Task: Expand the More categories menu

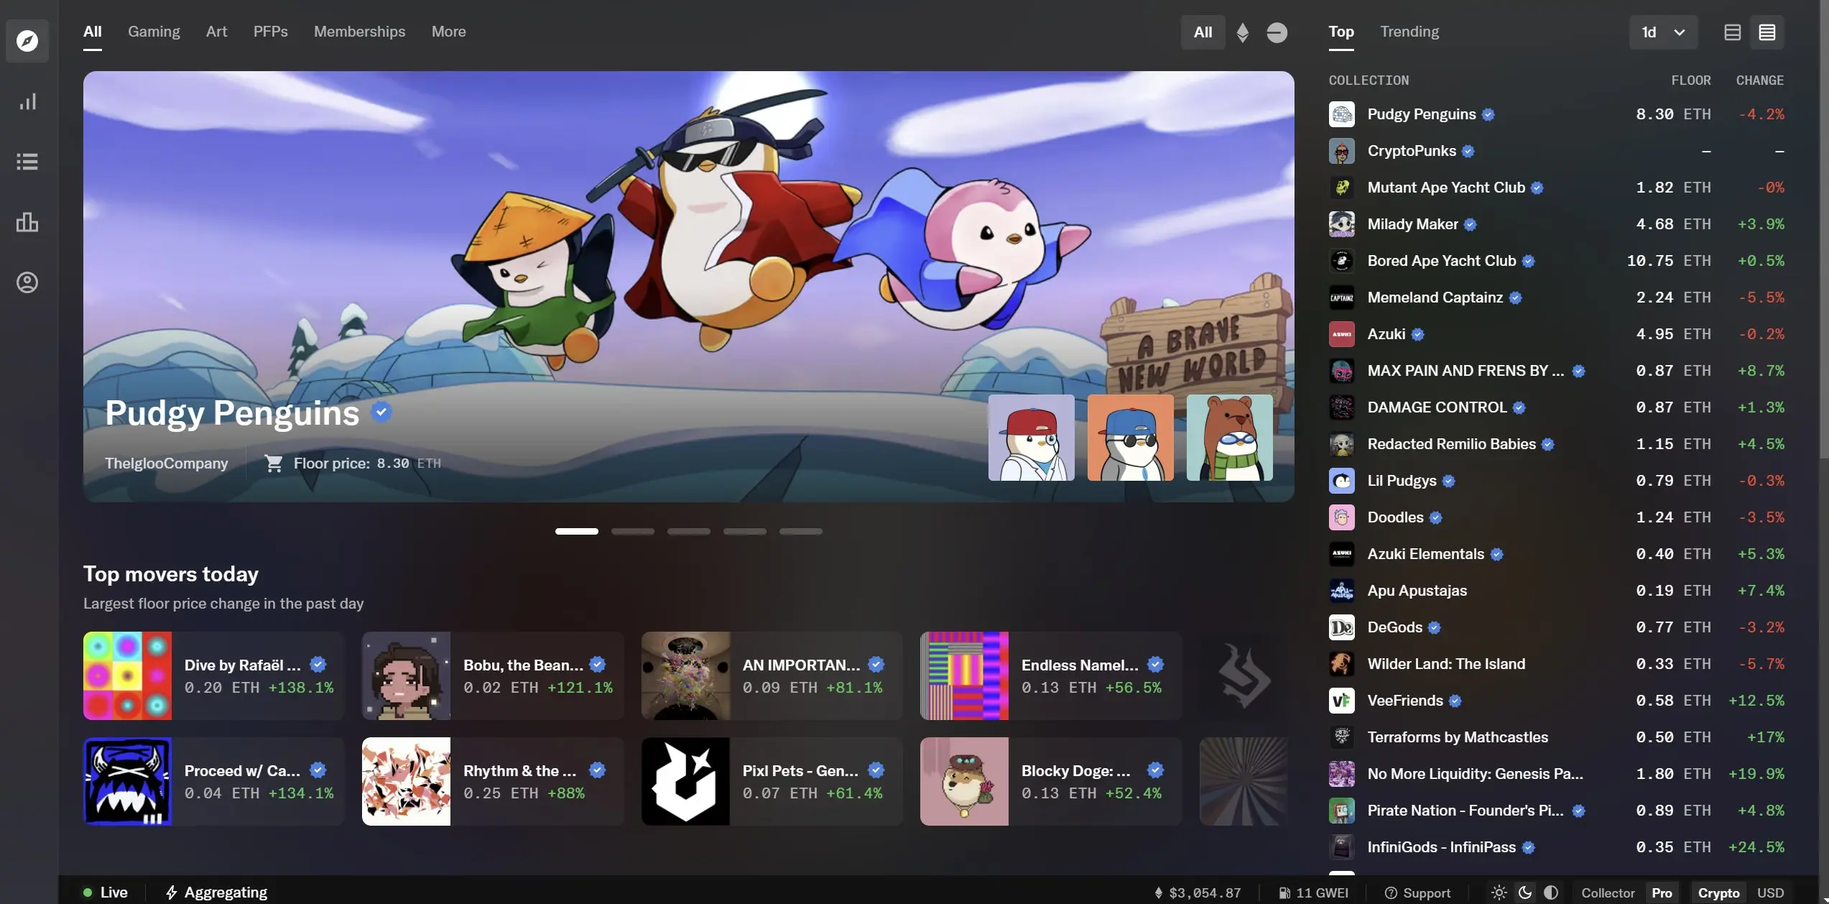Action: [x=448, y=32]
